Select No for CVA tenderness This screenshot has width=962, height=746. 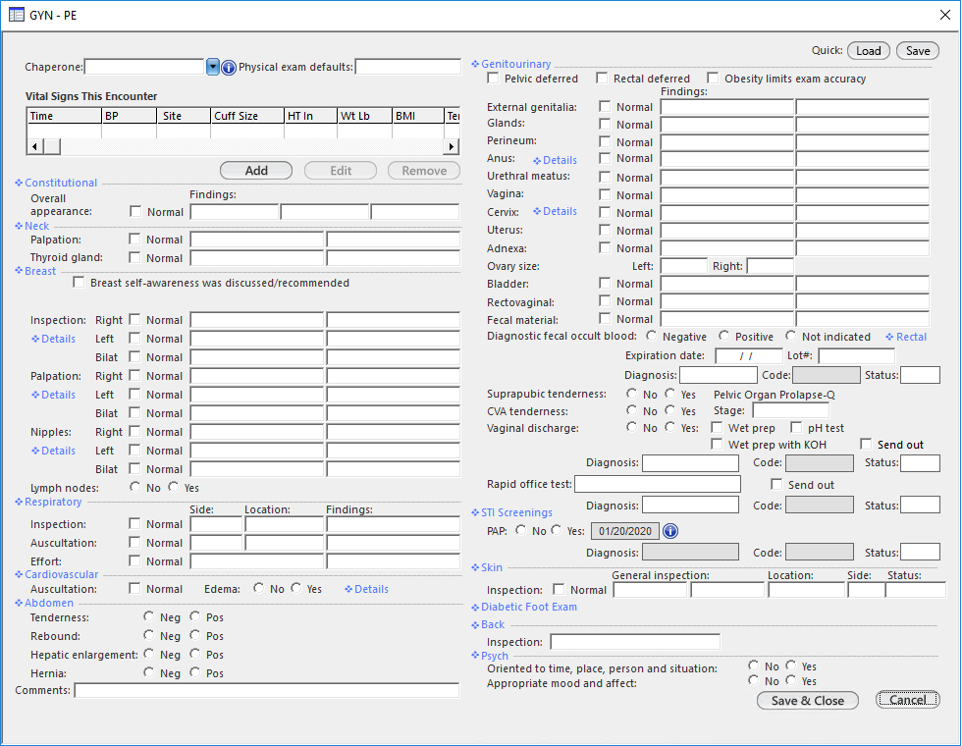tap(631, 410)
